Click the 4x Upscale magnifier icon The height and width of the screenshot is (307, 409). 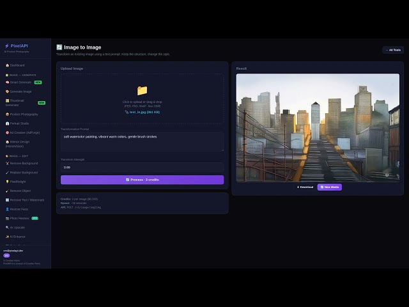[7, 228]
